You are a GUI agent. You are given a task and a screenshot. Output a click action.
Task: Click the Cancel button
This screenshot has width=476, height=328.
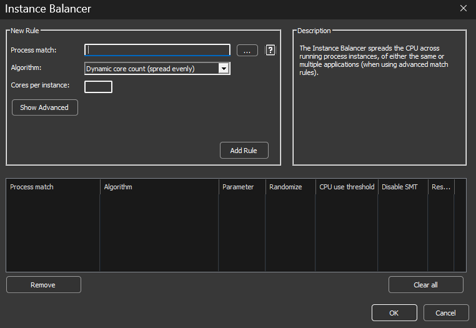coord(445,313)
